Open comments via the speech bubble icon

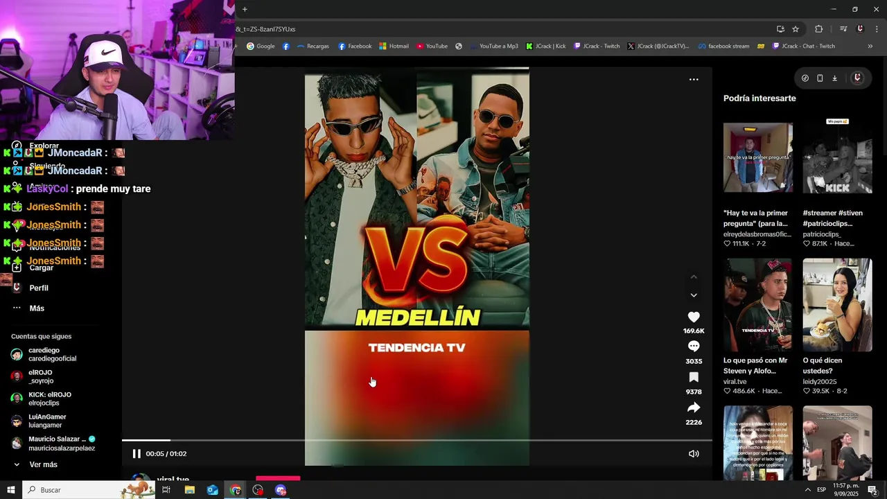coord(694,346)
